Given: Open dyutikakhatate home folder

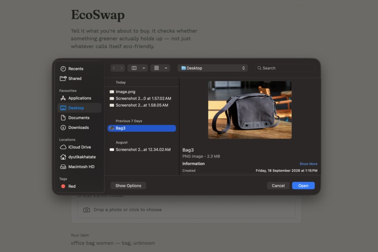Looking at the screenshot, I should click(79, 157).
